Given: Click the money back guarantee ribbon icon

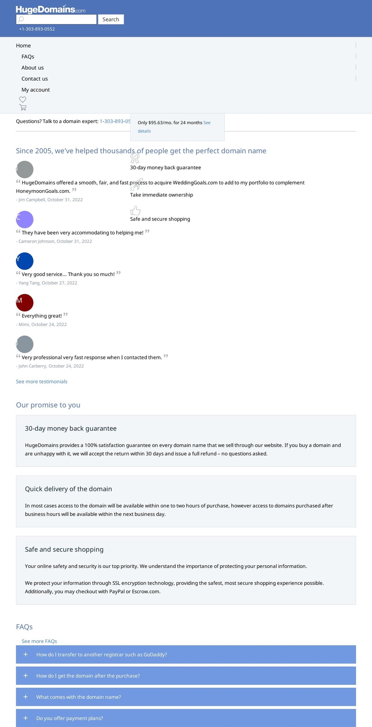Looking at the screenshot, I should tap(135, 158).
